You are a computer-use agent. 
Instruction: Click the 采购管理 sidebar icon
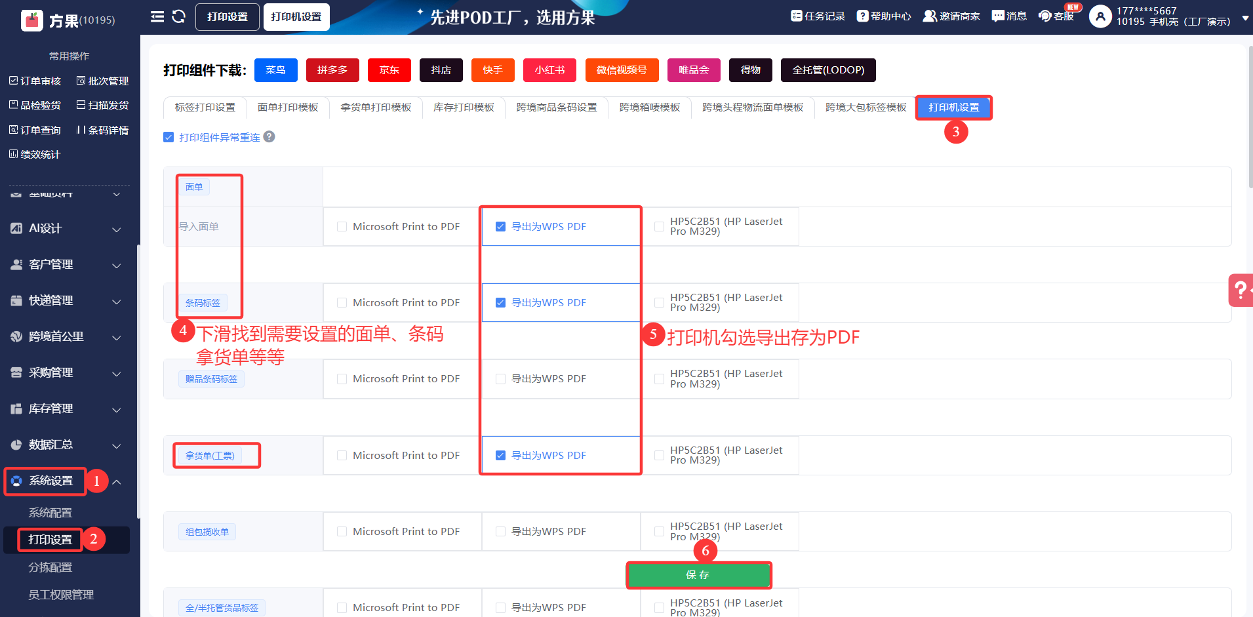click(x=16, y=372)
